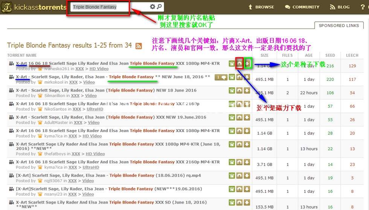The height and width of the screenshot is (210, 369).
Task: Click the verified crown icon in mirkokool's row
Action: tap(232, 77)
